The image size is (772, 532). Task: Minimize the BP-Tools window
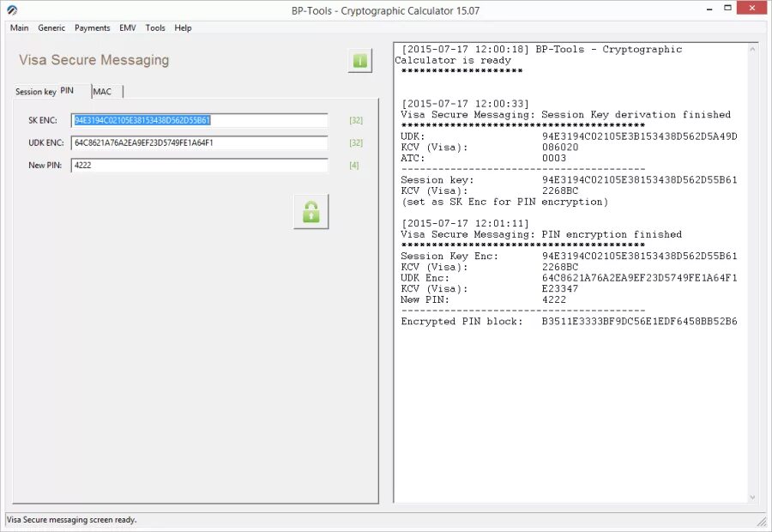[x=709, y=9]
